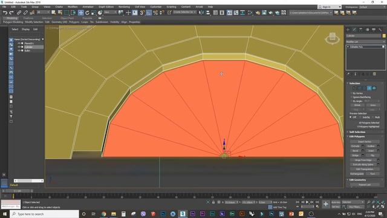Open the Utilities tab wrench icon

(380, 30)
